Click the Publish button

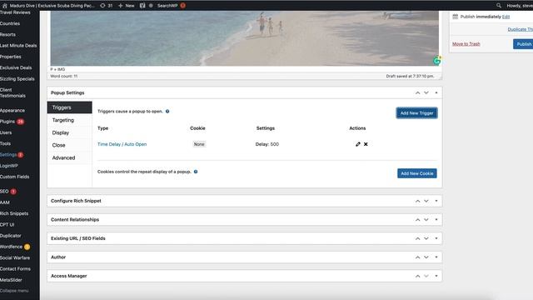(524, 44)
